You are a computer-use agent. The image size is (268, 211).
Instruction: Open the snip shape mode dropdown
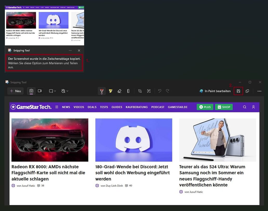coord(52,91)
